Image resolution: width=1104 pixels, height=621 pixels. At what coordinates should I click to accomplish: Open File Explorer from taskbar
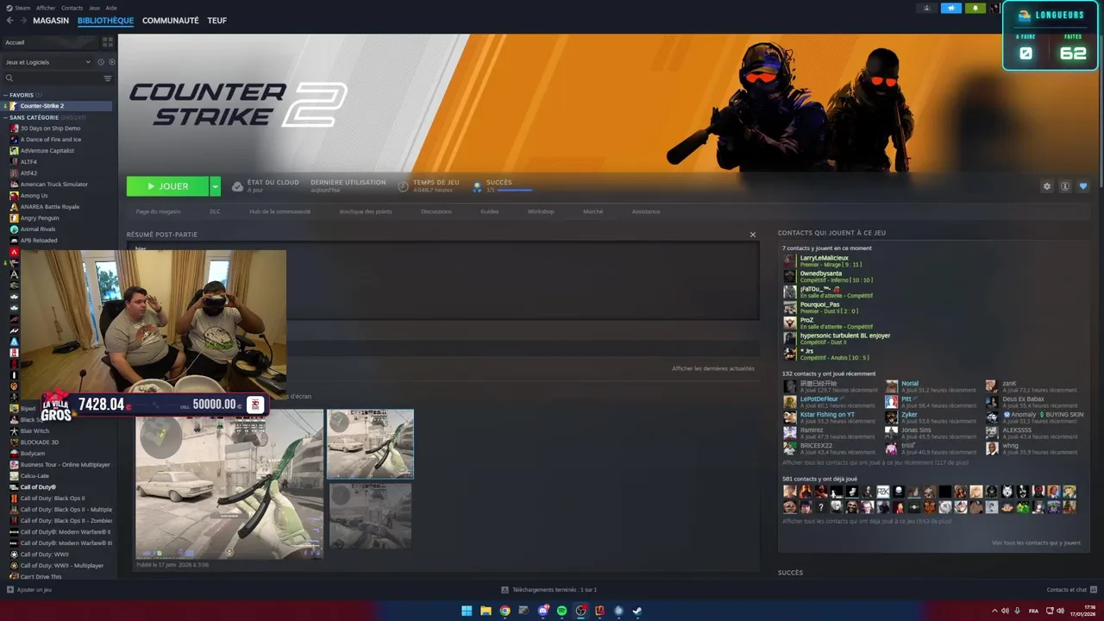[x=486, y=611]
